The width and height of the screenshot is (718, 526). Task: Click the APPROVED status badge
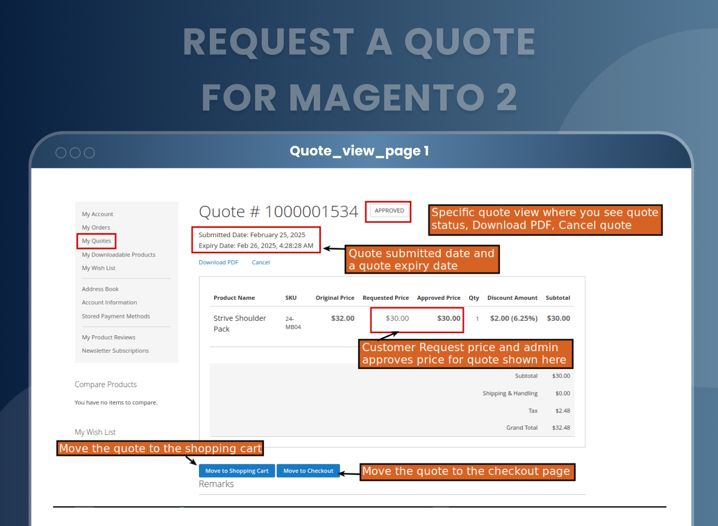(x=389, y=211)
